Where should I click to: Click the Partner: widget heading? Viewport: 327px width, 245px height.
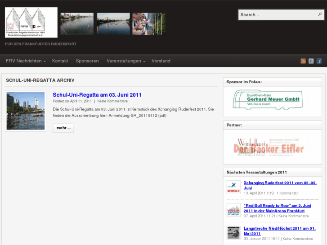point(234,125)
